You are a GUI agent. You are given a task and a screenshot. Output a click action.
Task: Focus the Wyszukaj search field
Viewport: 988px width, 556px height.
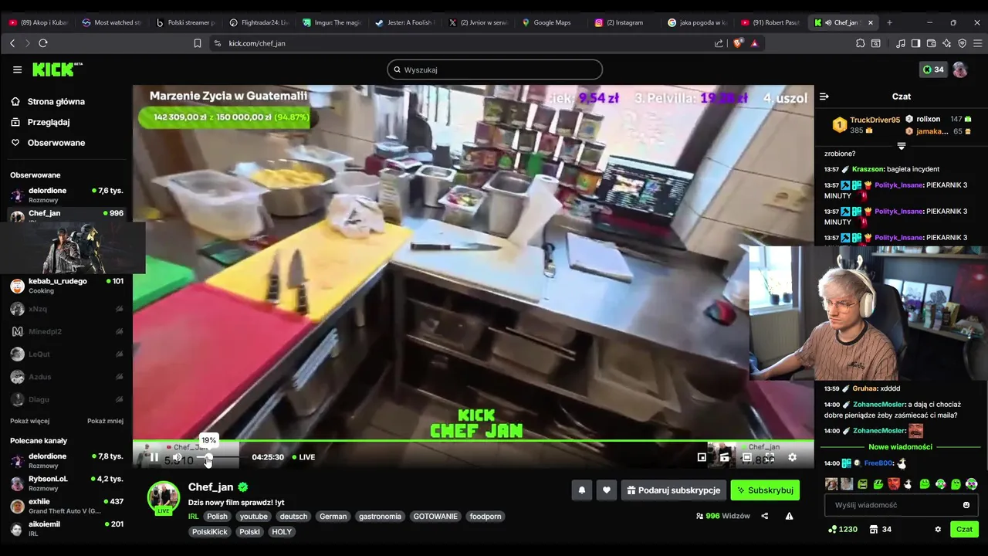click(495, 69)
